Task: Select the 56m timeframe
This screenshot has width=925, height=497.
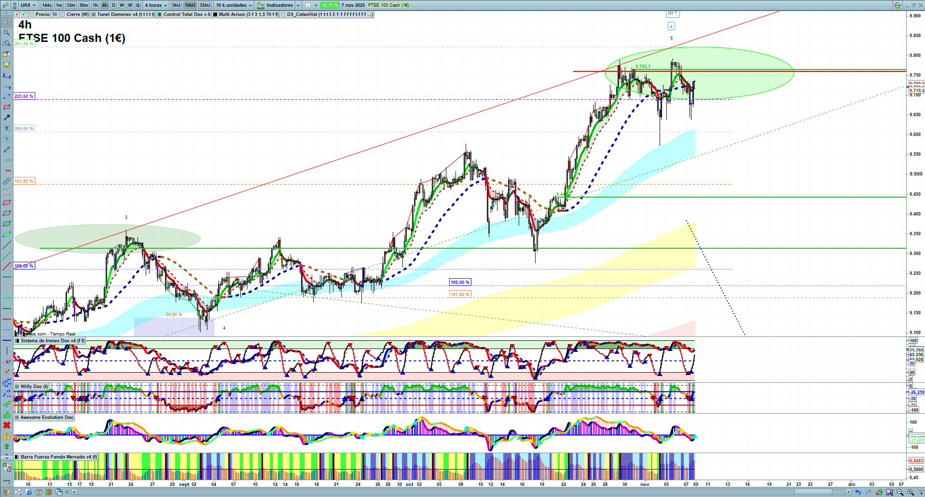Action: [84, 5]
